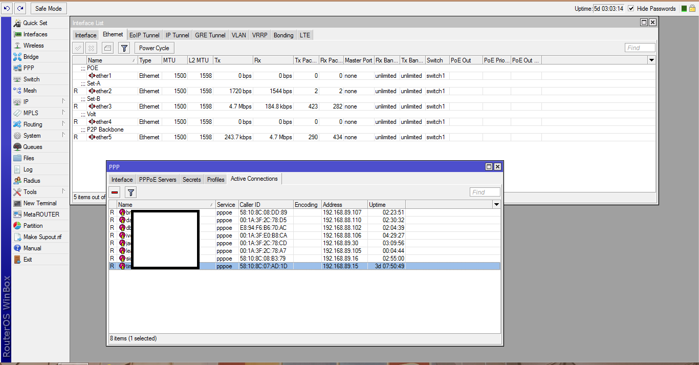The height and width of the screenshot is (365, 699).
Task: Click the Find field in PPP window
Action: tap(485, 192)
